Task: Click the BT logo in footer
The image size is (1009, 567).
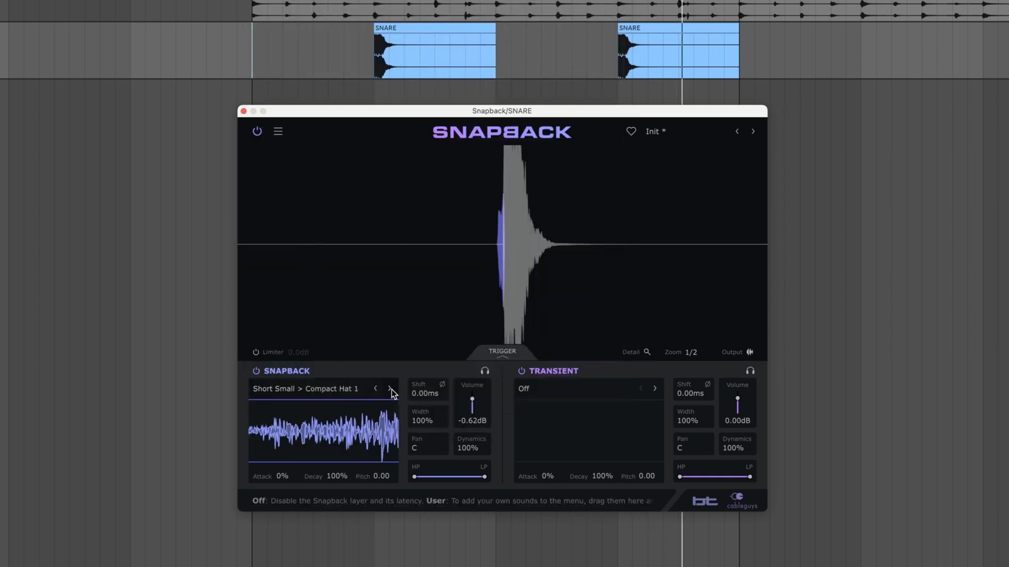Action: 705,501
